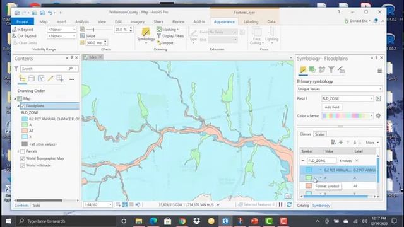This screenshot has width=404, height=227.
Task: Open Vary symbology by attribute tab icon
Action: coord(312,69)
